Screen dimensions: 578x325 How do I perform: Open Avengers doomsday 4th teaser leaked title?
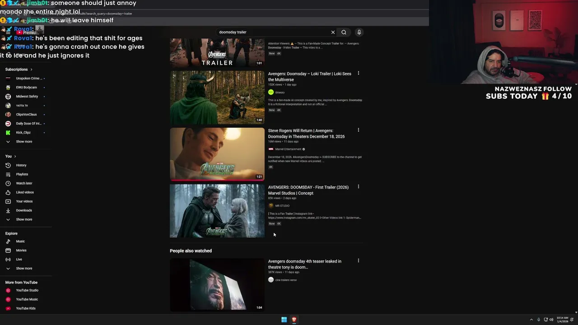click(305, 264)
